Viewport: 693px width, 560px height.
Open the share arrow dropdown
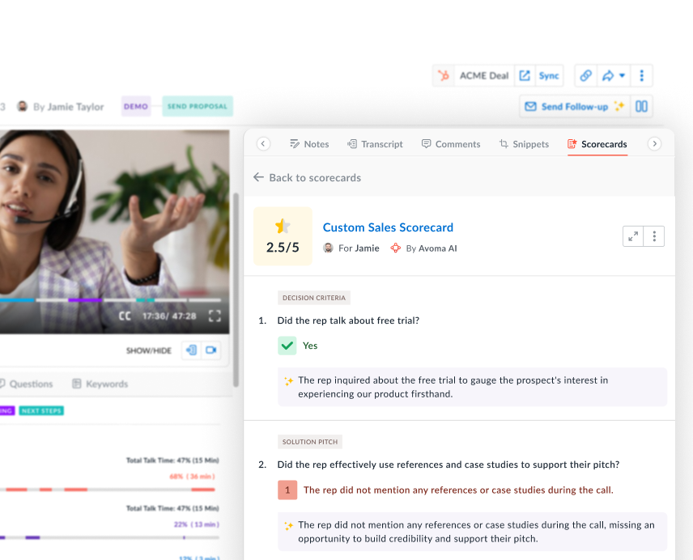click(x=613, y=75)
